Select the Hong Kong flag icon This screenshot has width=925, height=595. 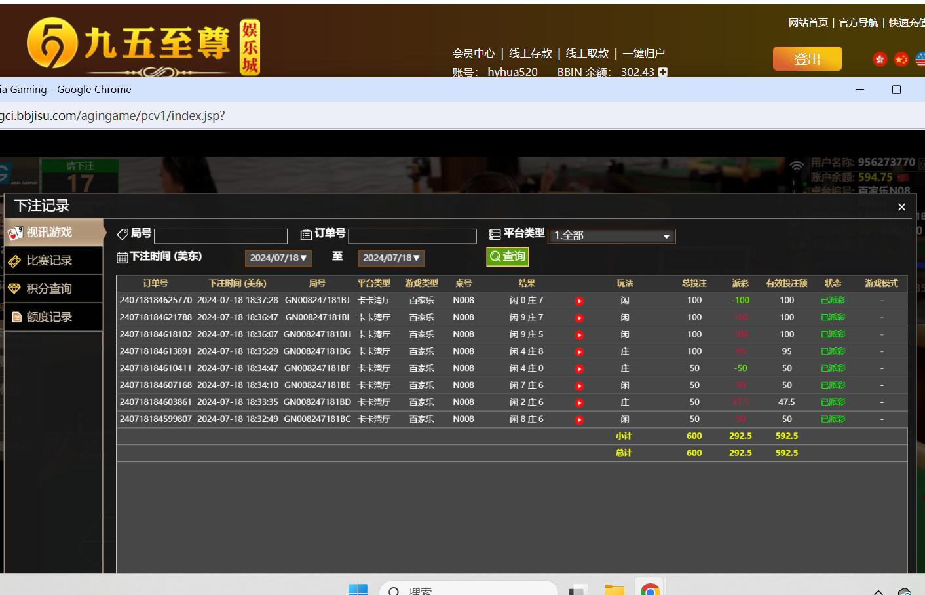click(x=880, y=60)
